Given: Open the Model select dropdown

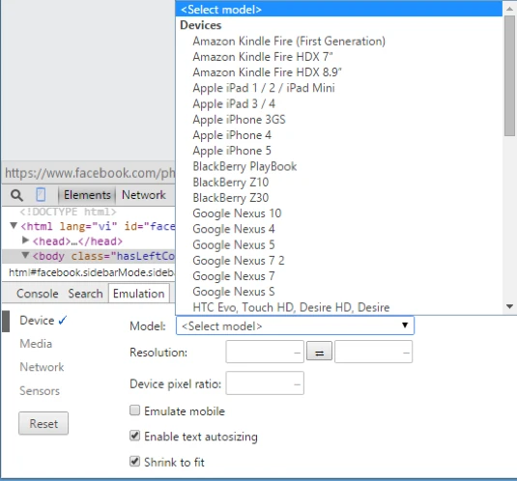Looking at the screenshot, I should coord(295,325).
